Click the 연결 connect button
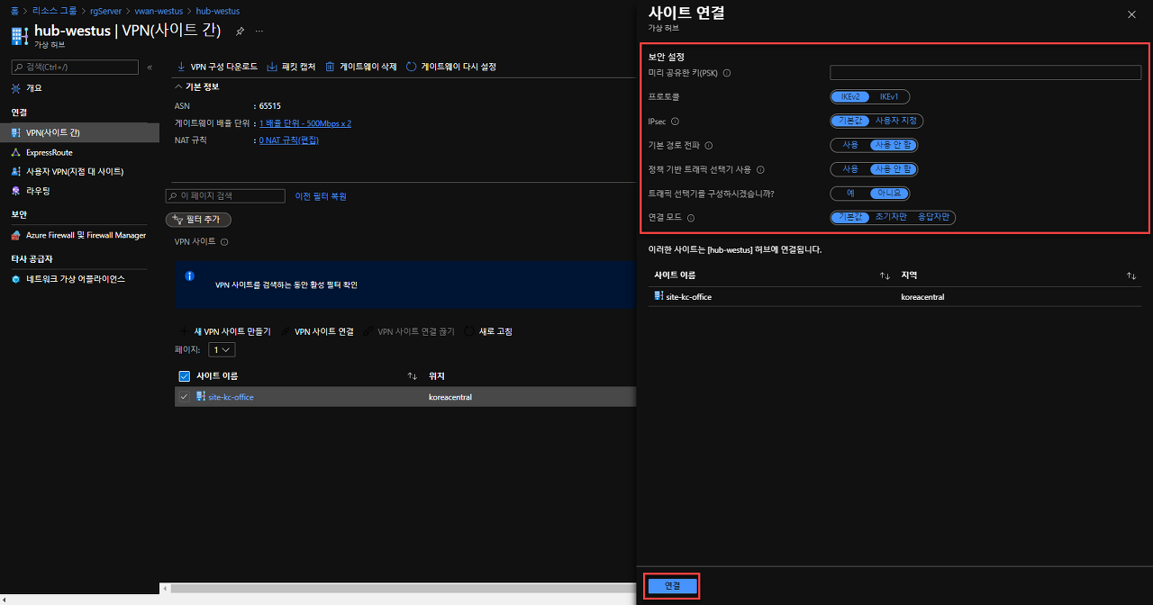 click(x=672, y=586)
